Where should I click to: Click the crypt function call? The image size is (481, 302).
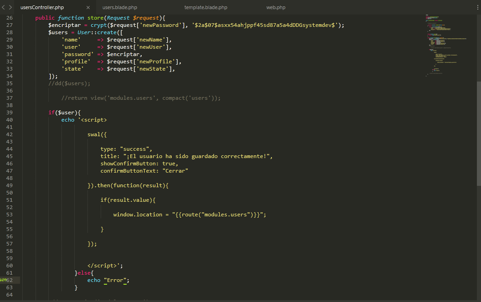[x=99, y=25]
